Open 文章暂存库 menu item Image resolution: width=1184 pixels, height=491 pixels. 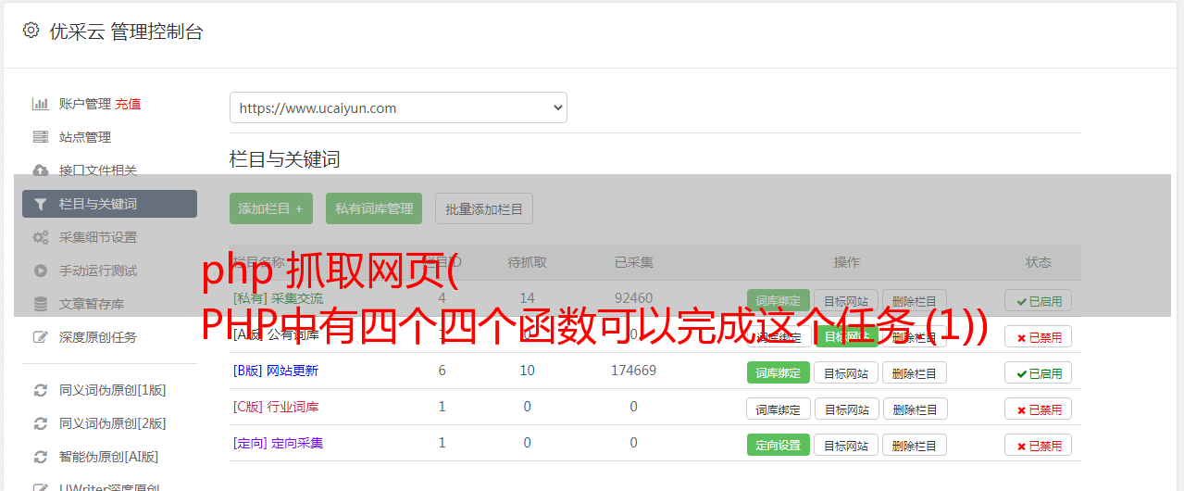point(92,304)
